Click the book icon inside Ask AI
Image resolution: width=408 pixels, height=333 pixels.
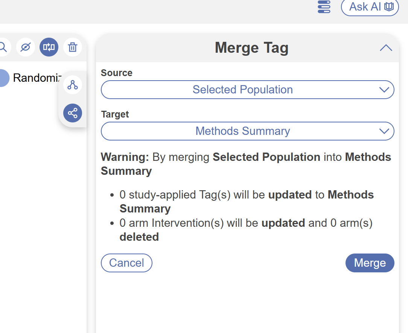point(389,7)
